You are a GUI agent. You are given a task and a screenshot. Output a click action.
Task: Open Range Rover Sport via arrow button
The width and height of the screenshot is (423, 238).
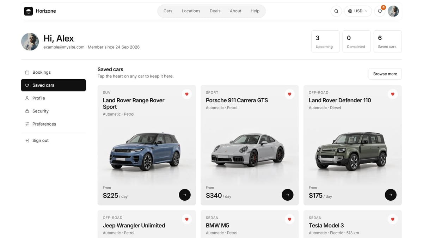click(x=185, y=195)
